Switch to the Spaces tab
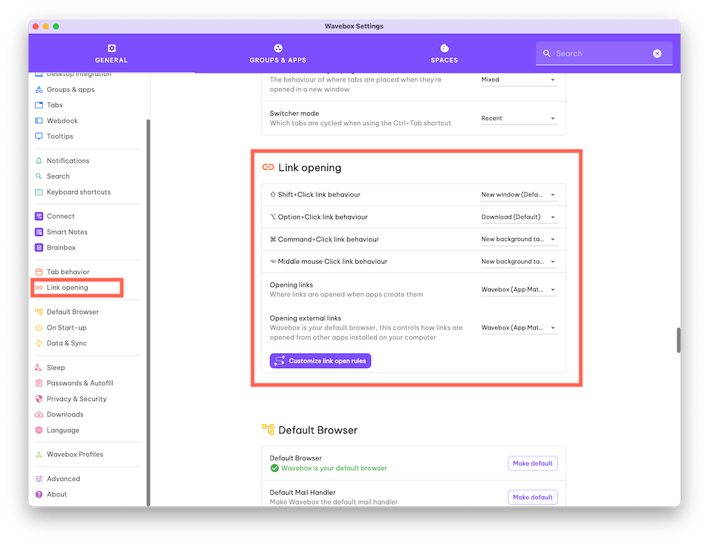 point(445,53)
